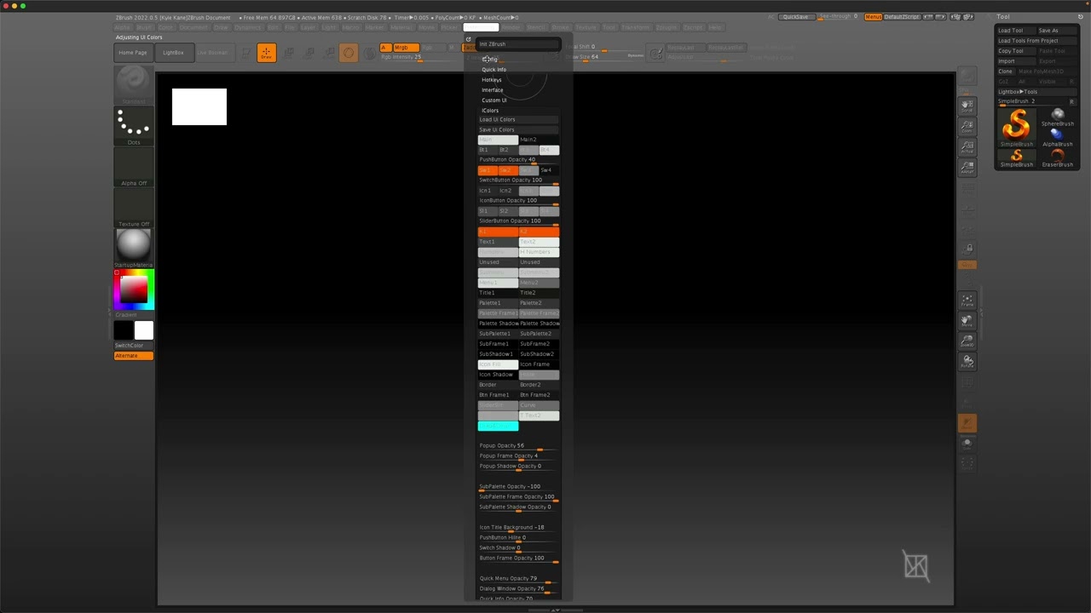Expand the Quick Info section

coord(494,70)
